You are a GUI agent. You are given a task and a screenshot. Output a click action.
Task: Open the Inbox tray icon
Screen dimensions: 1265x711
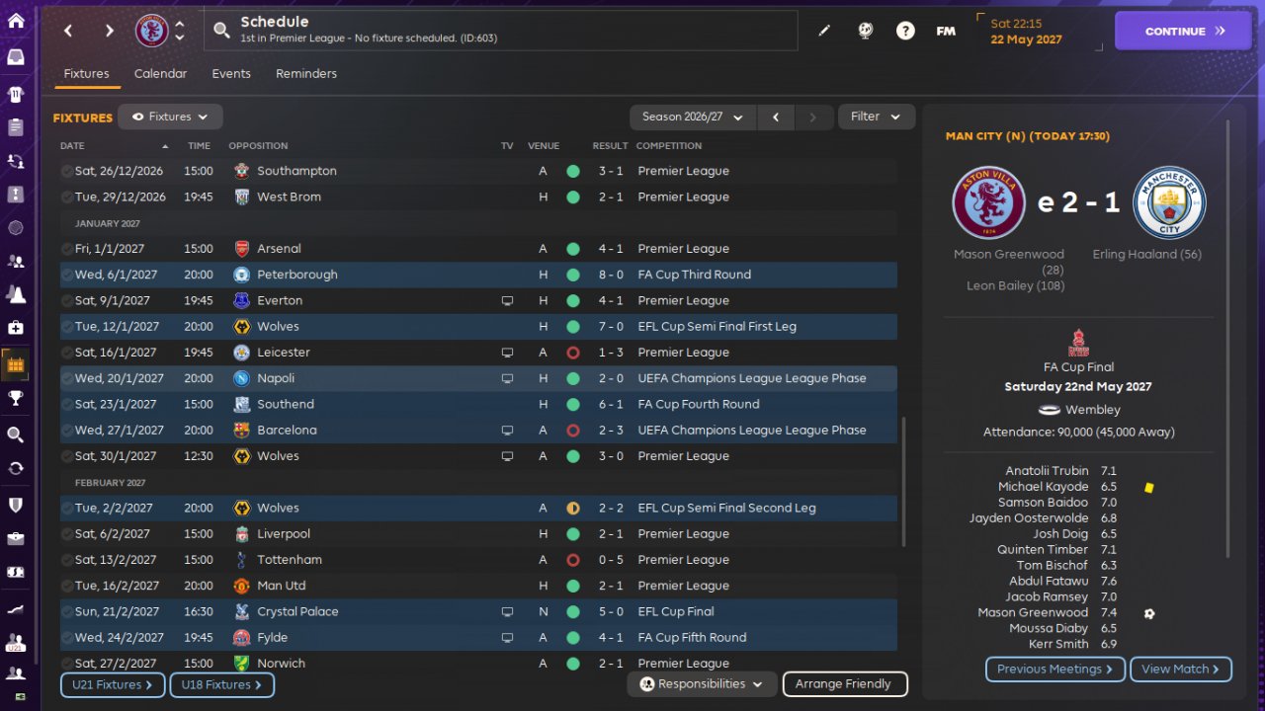[16, 57]
